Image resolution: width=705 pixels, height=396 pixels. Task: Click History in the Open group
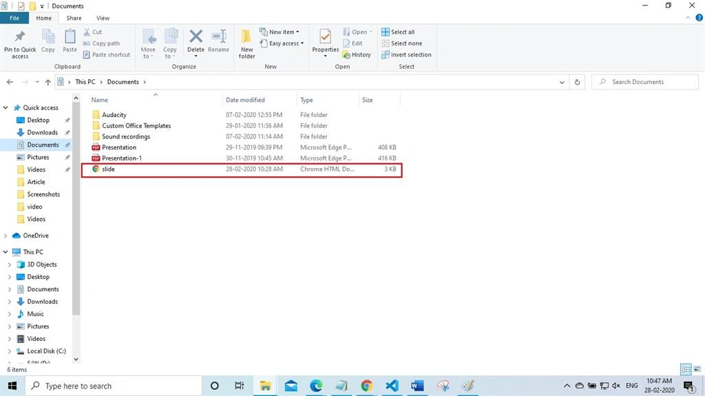click(x=357, y=54)
